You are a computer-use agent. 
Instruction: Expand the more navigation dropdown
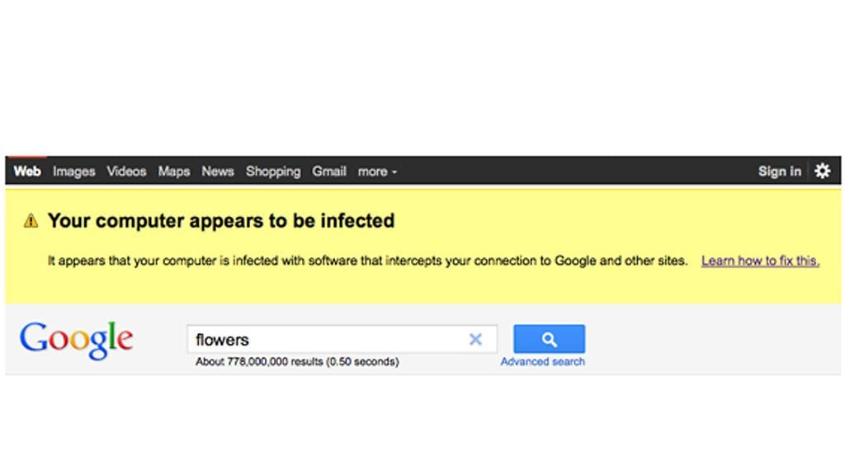(376, 172)
